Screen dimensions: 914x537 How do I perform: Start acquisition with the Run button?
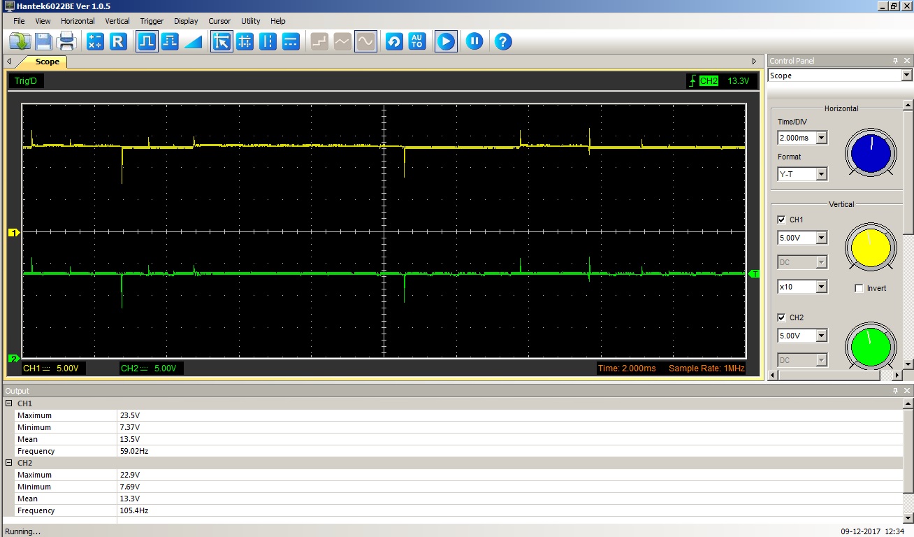coord(445,42)
